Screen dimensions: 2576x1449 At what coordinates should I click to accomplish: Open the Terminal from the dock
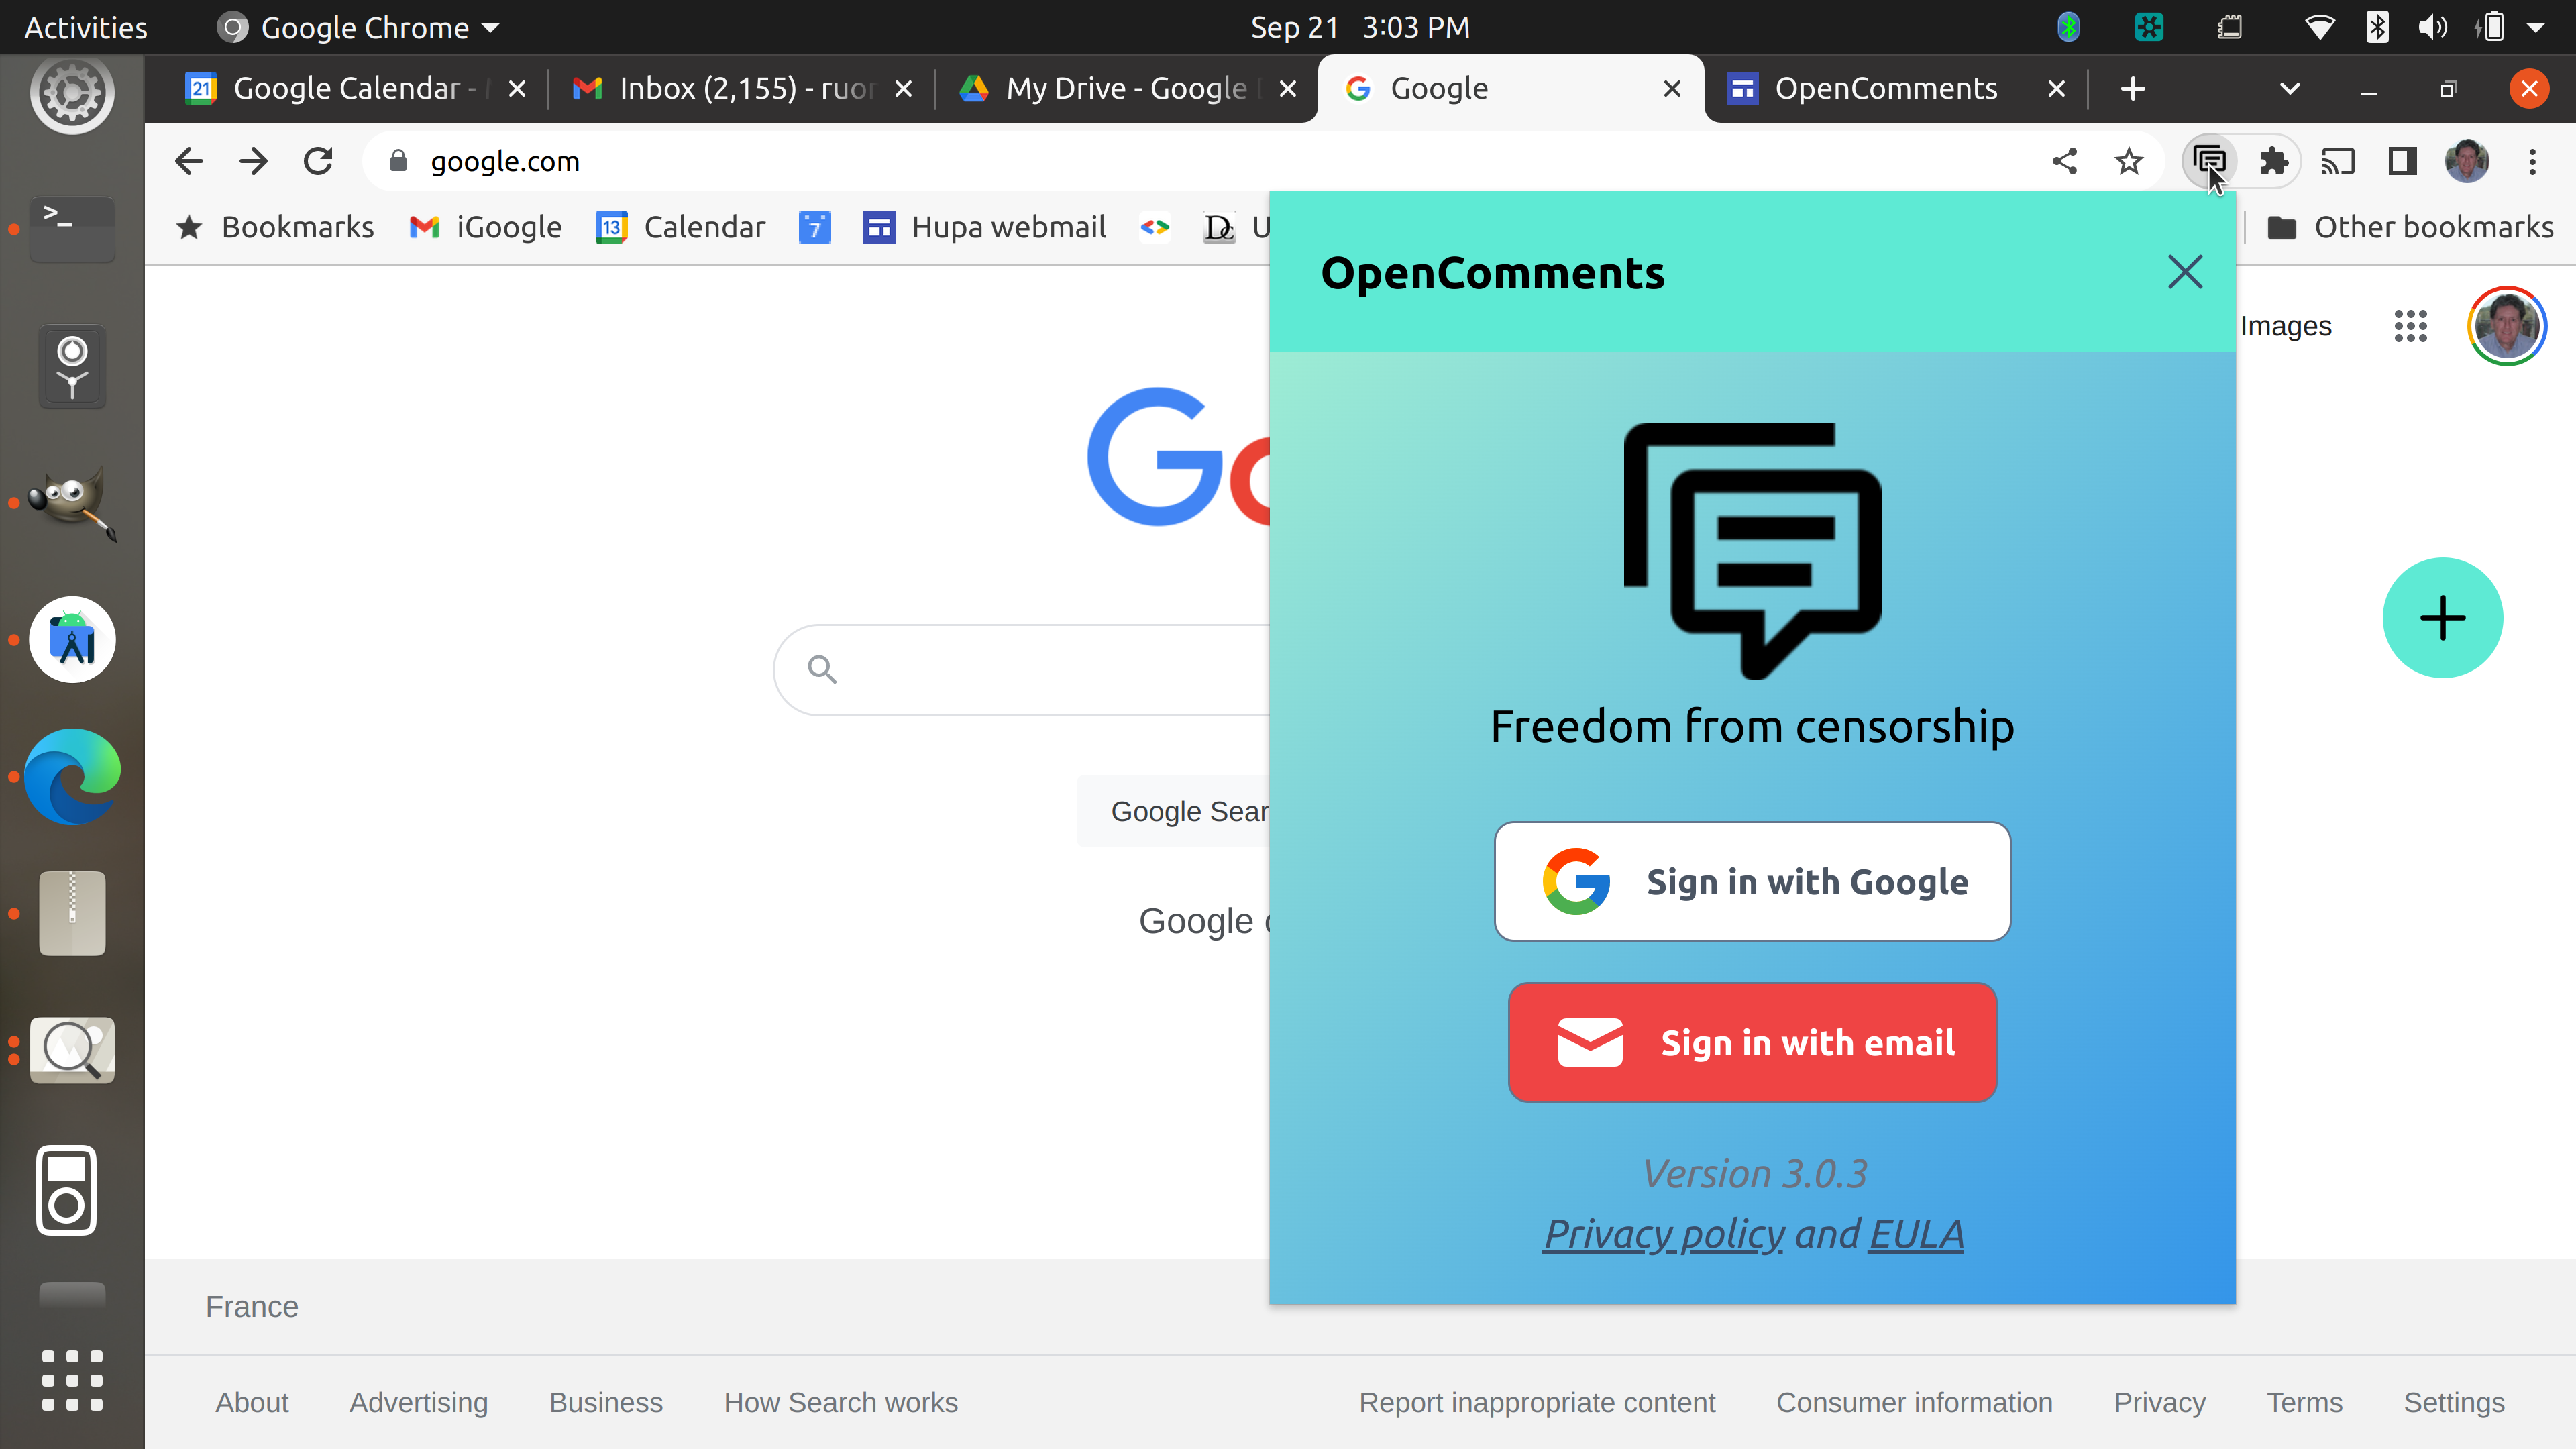tap(72, 229)
